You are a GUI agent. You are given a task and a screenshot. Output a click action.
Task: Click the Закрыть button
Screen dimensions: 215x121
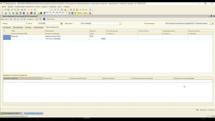point(211,110)
